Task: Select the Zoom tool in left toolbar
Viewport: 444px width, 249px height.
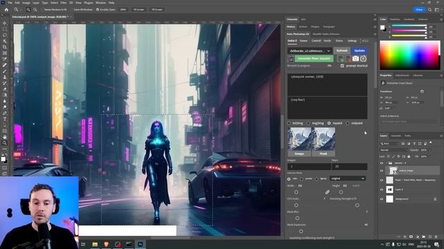Action: (x=5, y=143)
